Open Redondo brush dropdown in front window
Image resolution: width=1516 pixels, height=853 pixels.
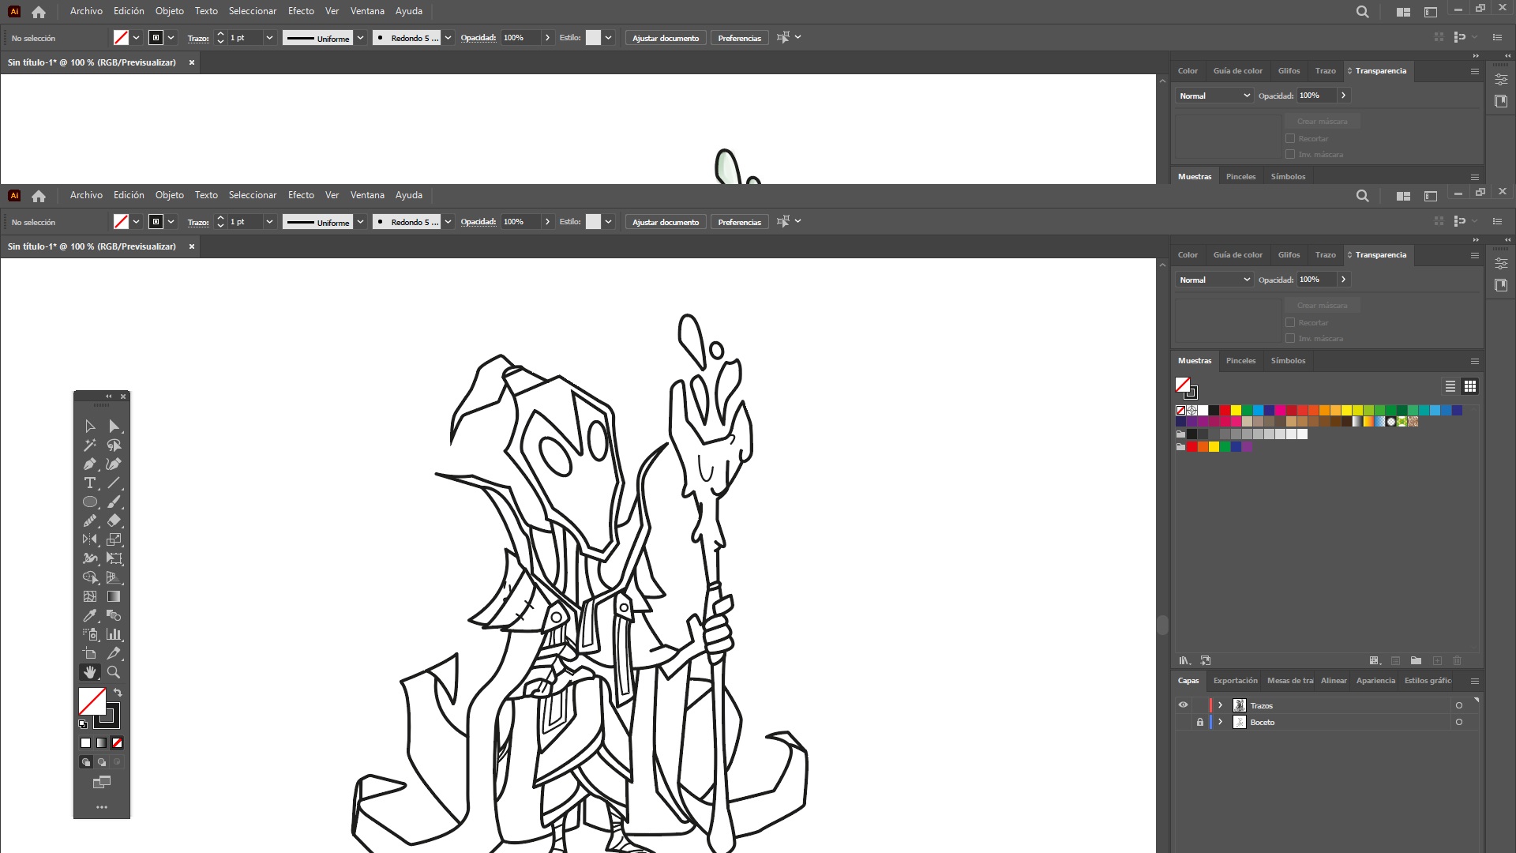(x=448, y=223)
